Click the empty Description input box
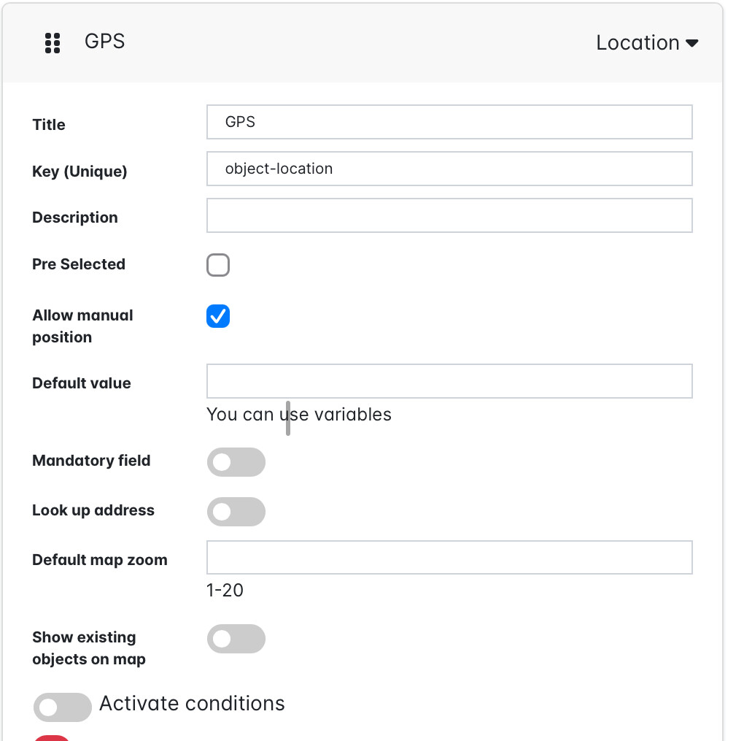744x741 pixels. [x=449, y=216]
